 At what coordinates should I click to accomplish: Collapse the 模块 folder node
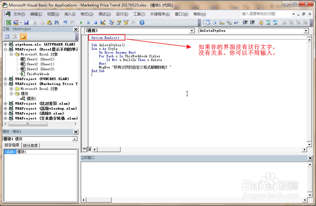click(x=11, y=94)
